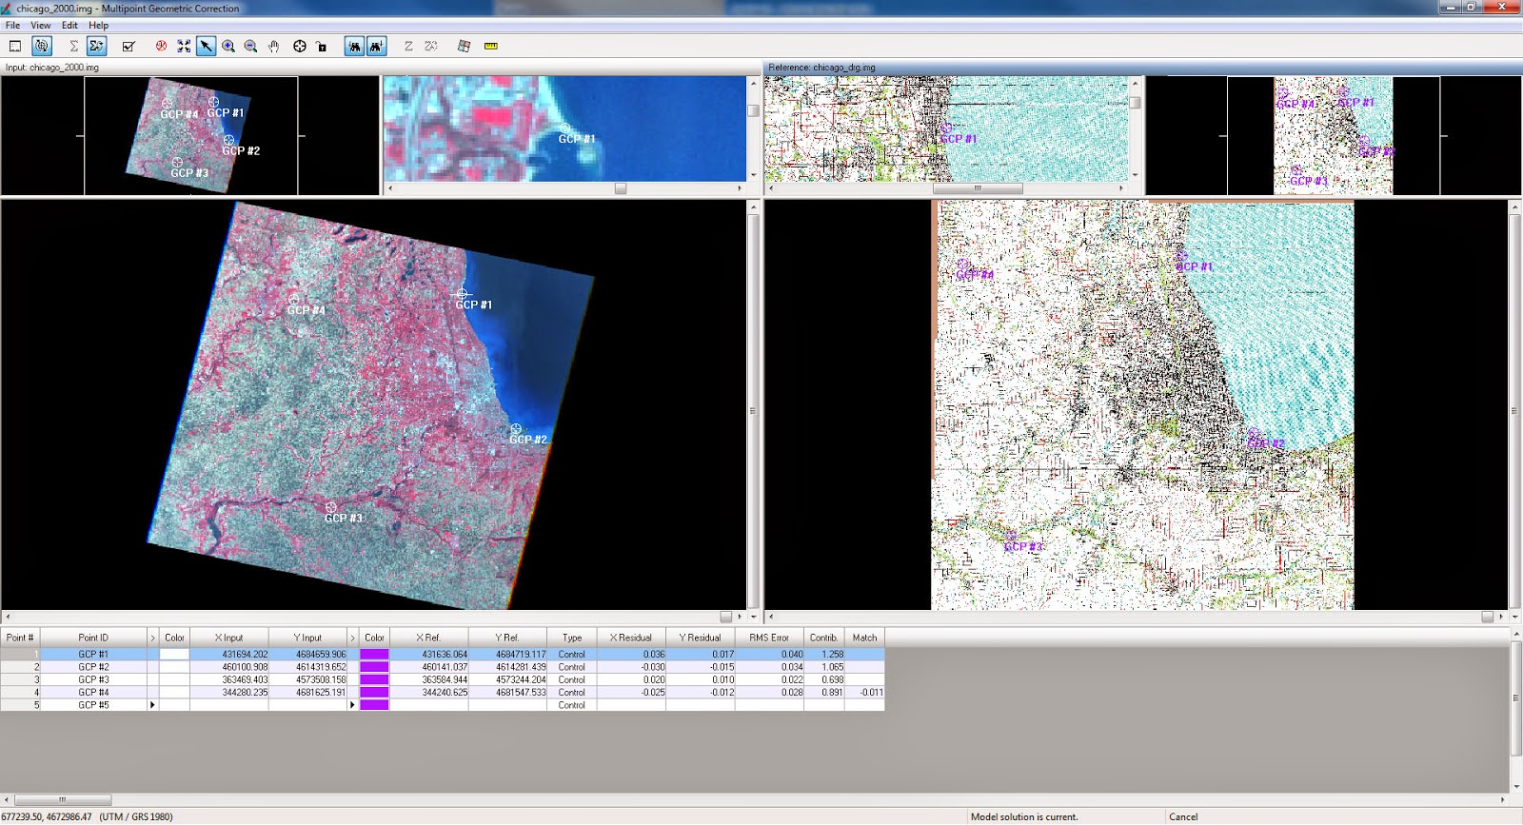The image size is (1523, 825).
Task: Click the yellow ruler measure icon
Action: 491,46
